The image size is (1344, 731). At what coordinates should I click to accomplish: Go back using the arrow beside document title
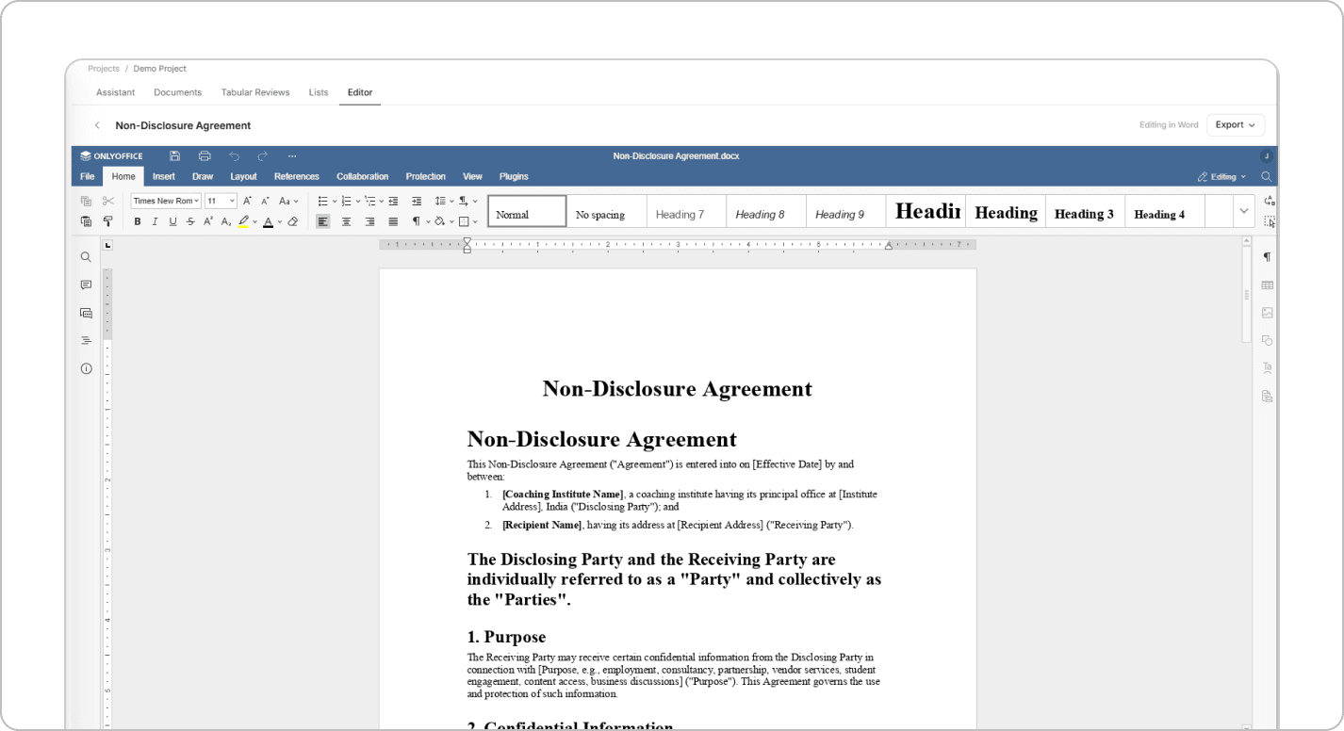pos(97,125)
